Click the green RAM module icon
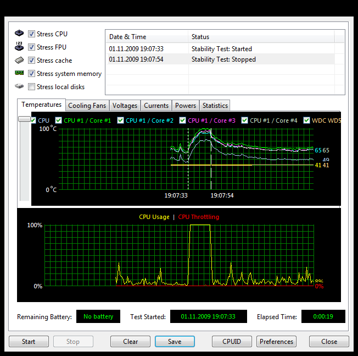 click(19, 73)
